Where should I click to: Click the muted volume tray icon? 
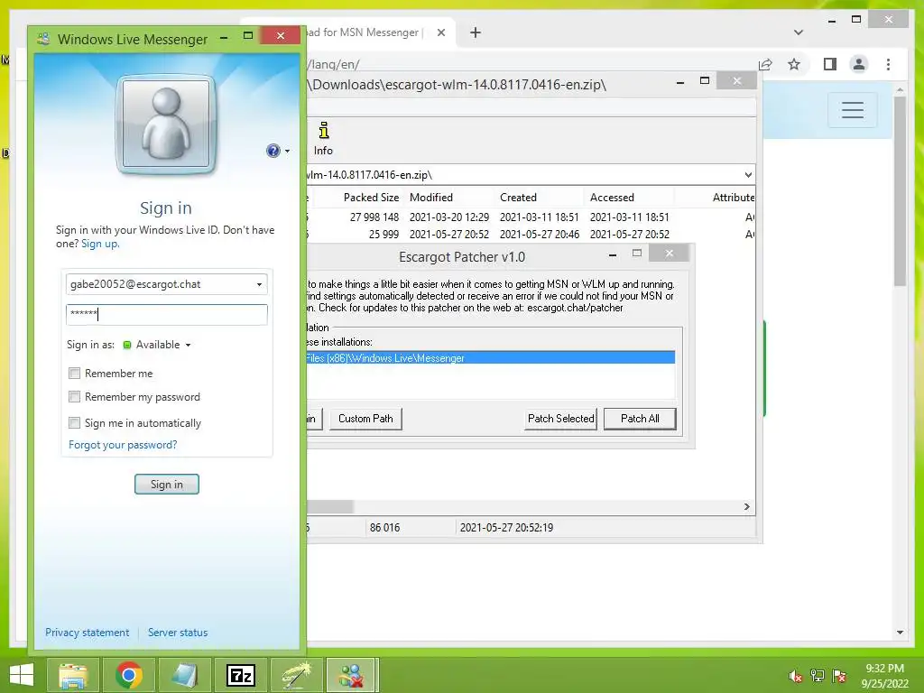coord(796,676)
